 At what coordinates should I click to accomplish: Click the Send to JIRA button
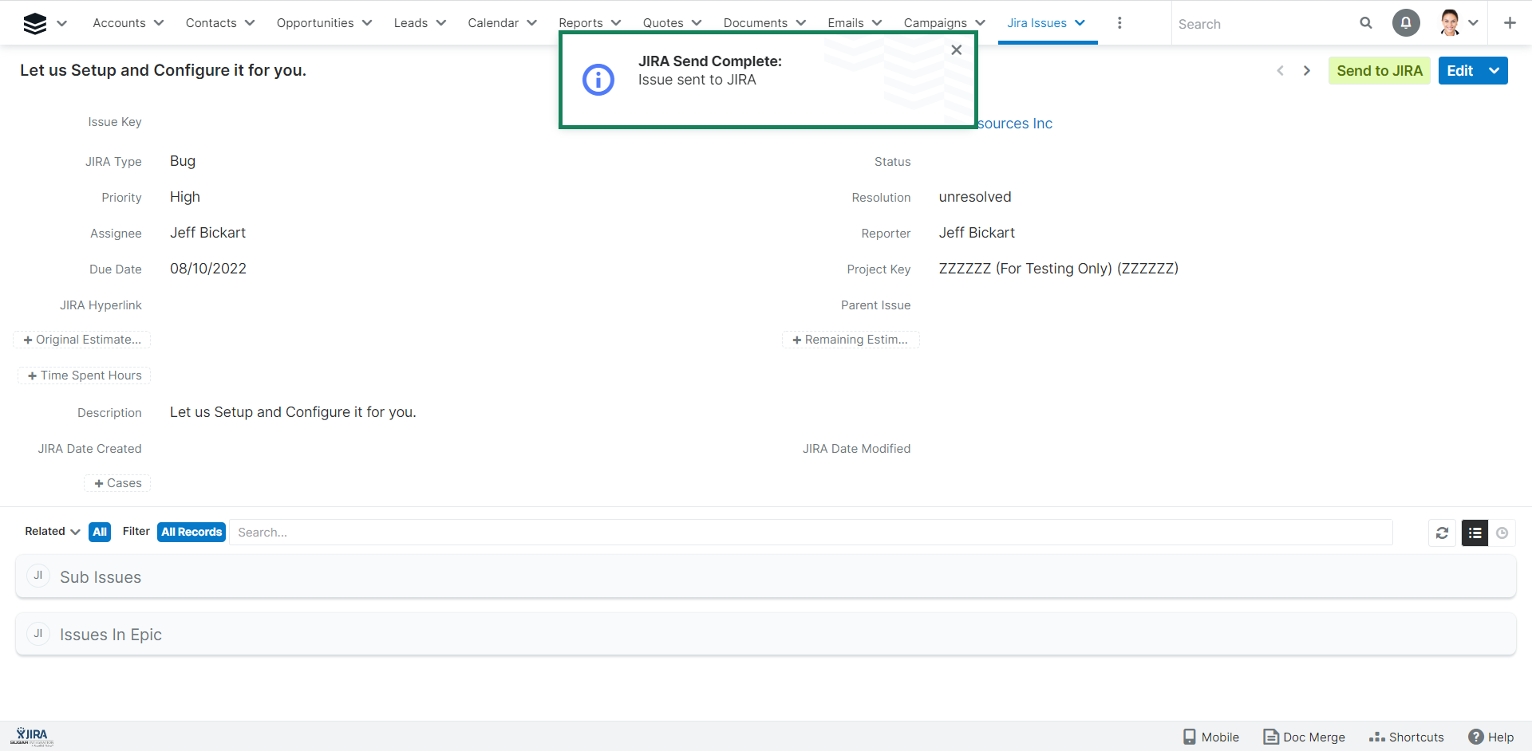pyautogui.click(x=1379, y=71)
